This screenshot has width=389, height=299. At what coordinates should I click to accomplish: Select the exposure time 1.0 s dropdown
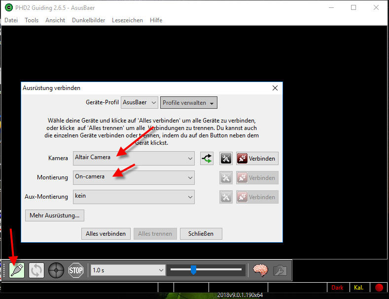click(x=128, y=270)
